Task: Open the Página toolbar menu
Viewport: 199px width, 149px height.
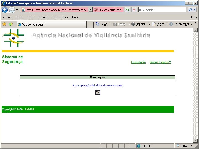Action: coord(160,24)
